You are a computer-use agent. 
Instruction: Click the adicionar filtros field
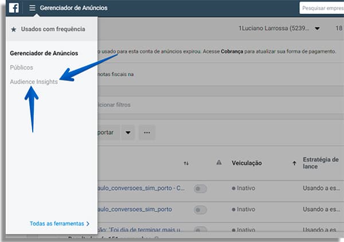coord(221,105)
